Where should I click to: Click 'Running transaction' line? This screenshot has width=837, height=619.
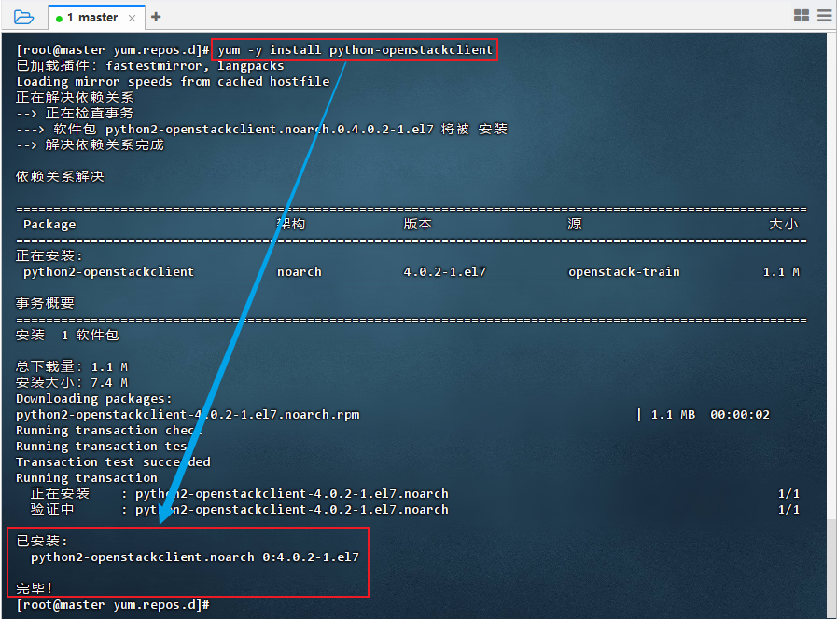click(x=87, y=477)
